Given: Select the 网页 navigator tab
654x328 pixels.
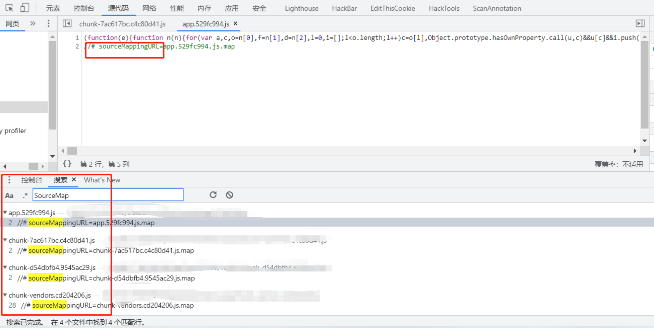Looking at the screenshot, I should click(12, 24).
